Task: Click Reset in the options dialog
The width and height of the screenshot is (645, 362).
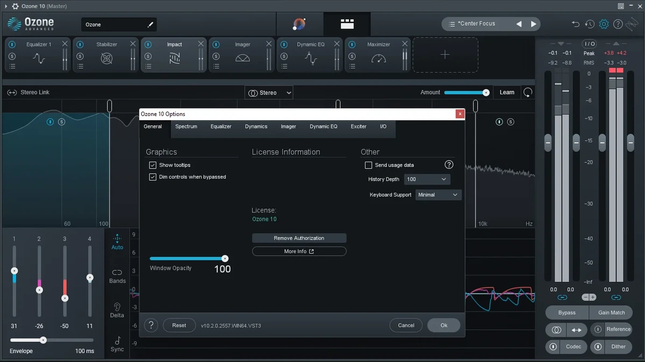Action: (x=179, y=325)
